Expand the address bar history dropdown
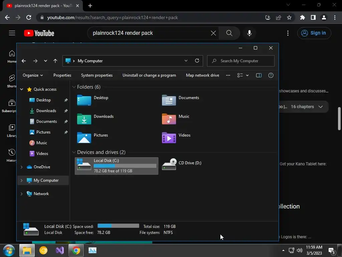342x257 pixels. pyautogui.click(x=186, y=61)
